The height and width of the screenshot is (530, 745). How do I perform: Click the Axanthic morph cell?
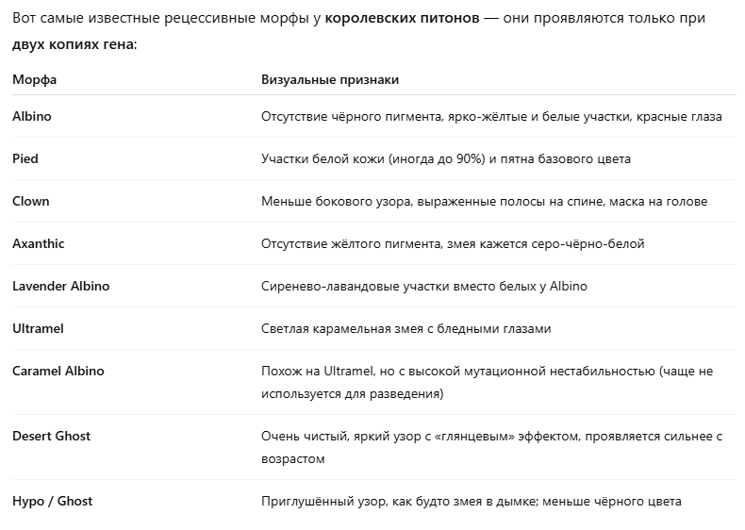pos(39,243)
